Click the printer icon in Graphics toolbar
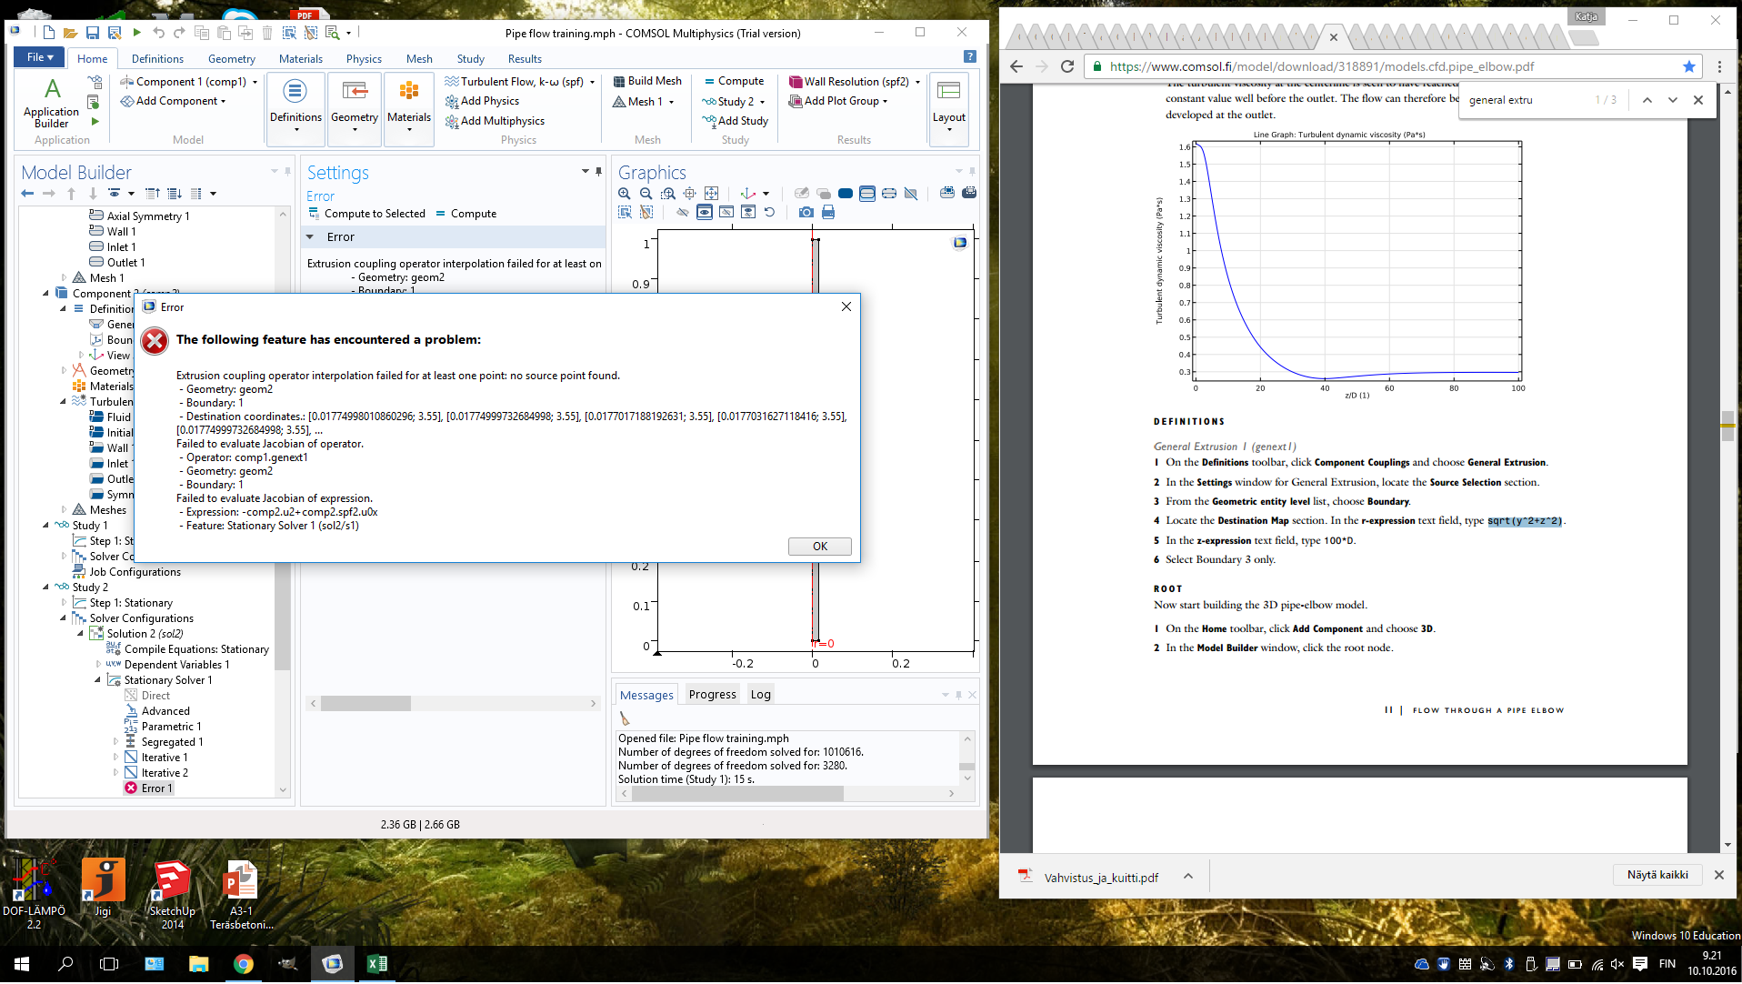Viewport: 1742px width, 984px height. coord(827,213)
